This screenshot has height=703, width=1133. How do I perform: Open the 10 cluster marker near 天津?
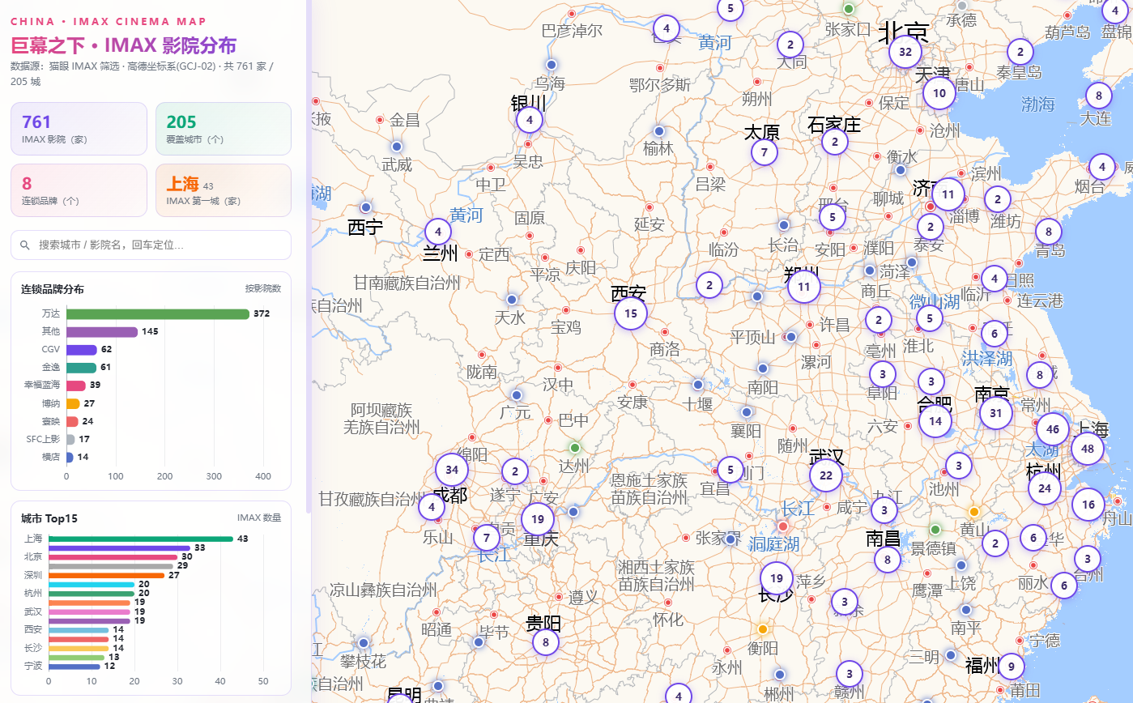939,93
